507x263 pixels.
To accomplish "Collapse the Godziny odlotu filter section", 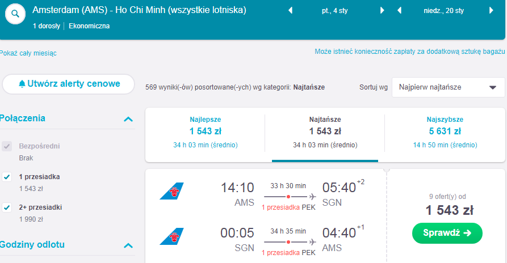I will point(128,245).
